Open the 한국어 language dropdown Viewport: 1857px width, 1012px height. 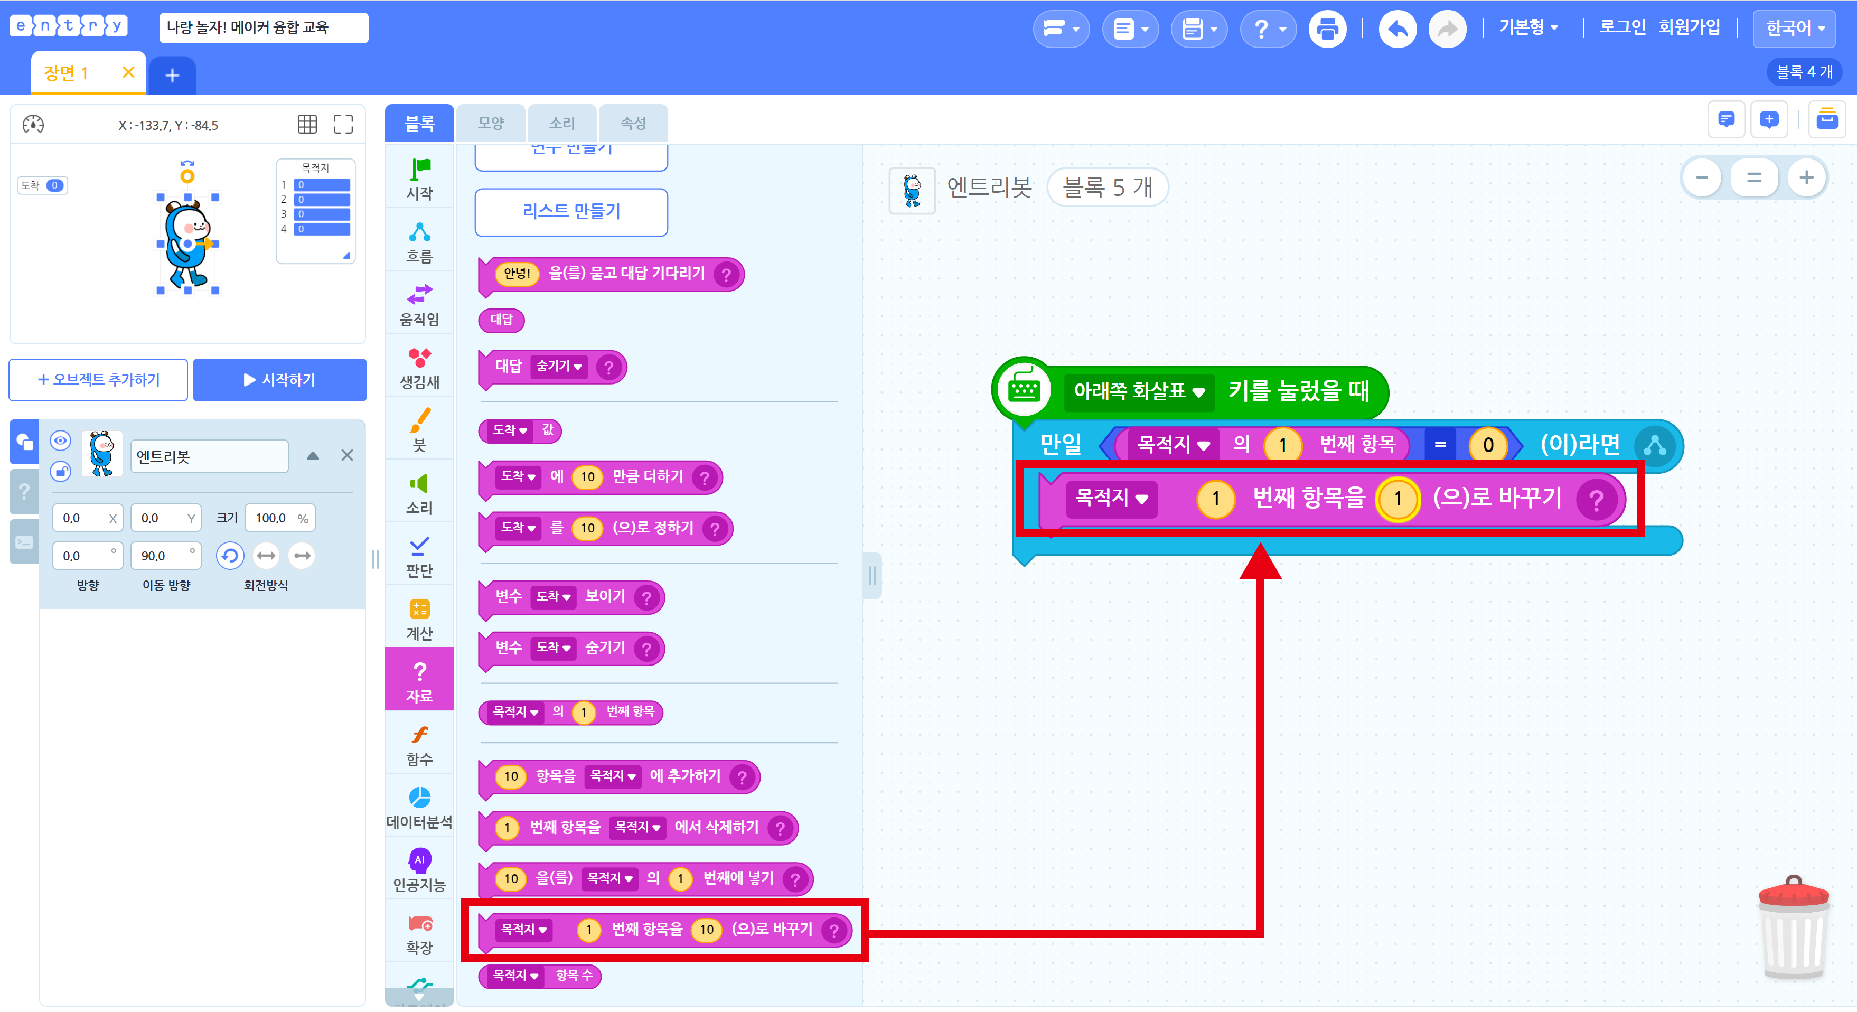tap(1794, 29)
